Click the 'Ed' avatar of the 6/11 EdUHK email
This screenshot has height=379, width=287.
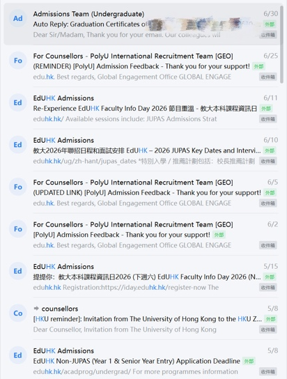click(18, 102)
